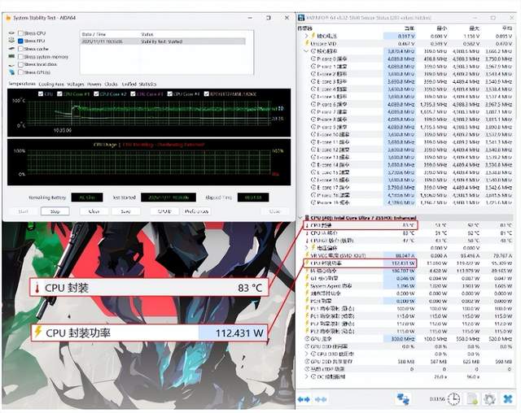Switch to the Clocks tab
This screenshot has width=521, height=413.
coord(111,84)
